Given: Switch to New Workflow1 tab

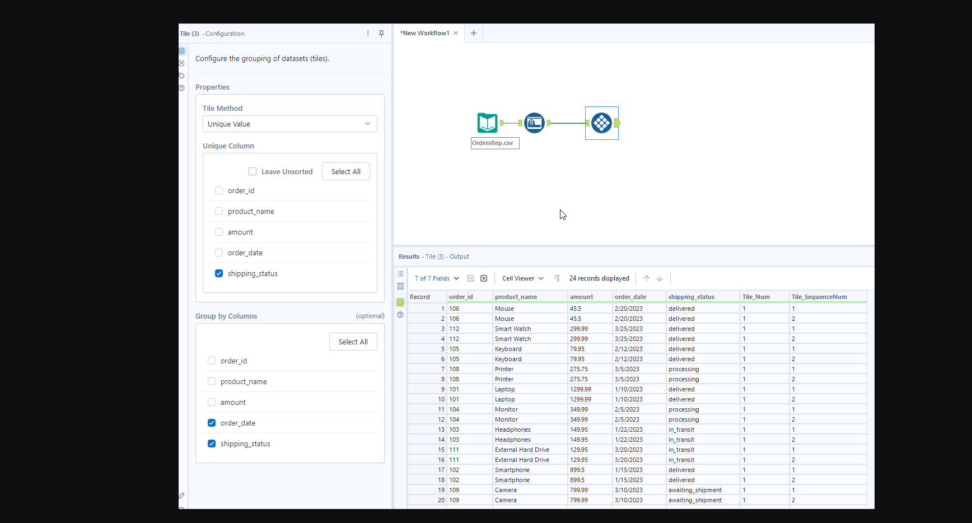Looking at the screenshot, I should [424, 33].
